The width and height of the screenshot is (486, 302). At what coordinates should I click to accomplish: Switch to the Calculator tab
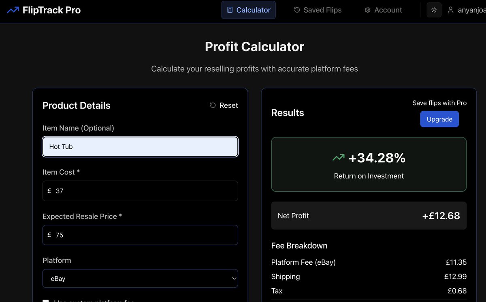(x=248, y=10)
